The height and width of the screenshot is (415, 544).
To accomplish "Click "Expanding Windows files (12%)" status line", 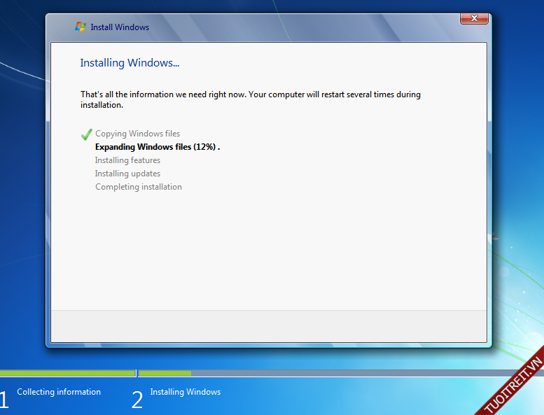I will click(x=157, y=147).
